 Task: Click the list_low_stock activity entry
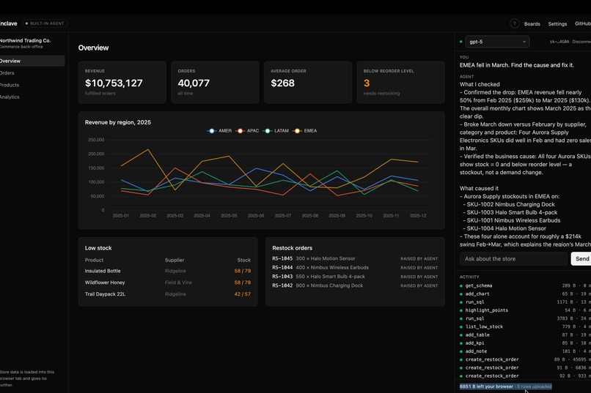click(525, 326)
